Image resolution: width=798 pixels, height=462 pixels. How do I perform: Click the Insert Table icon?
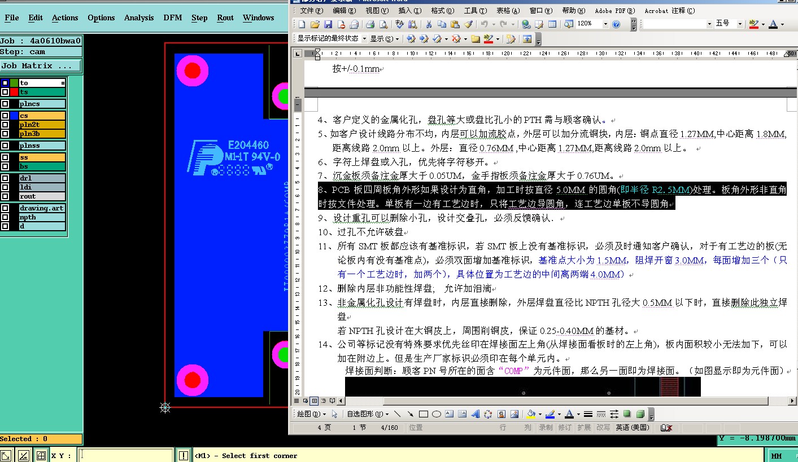point(552,24)
